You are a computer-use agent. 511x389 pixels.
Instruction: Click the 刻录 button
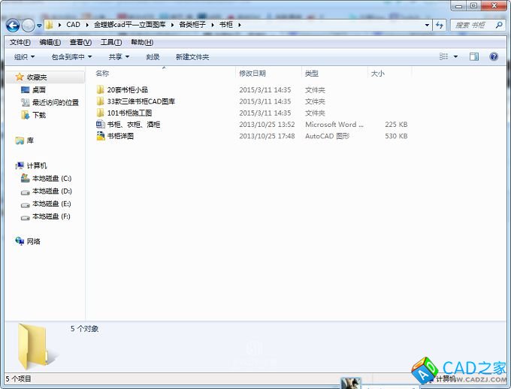pyautogui.click(x=153, y=57)
